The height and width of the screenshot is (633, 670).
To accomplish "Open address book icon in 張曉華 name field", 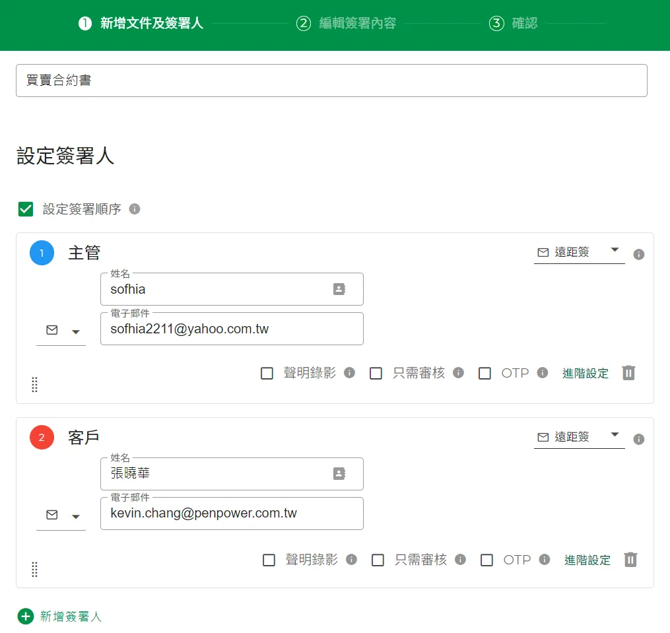I will coord(339,473).
